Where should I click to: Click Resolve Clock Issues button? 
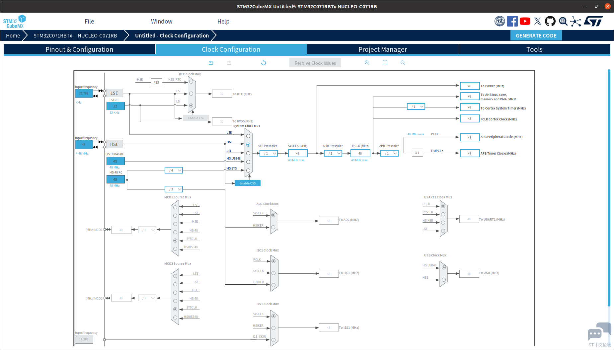pos(315,63)
